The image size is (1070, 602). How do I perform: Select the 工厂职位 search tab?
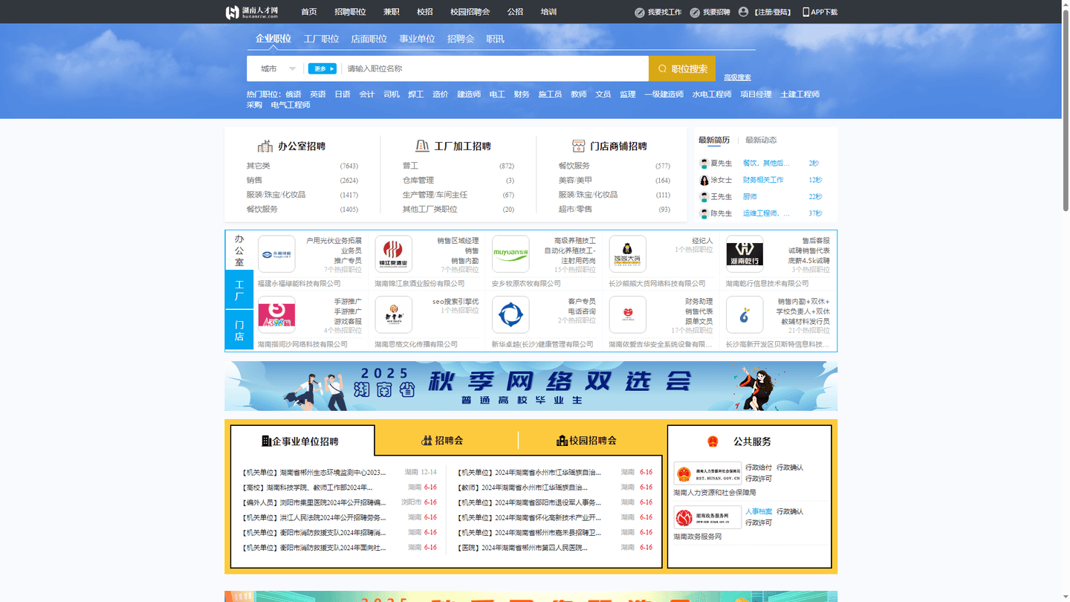pyautogui.click(x=321, y=39)
